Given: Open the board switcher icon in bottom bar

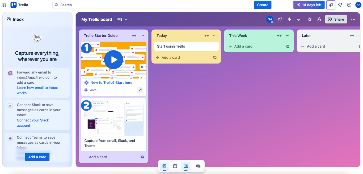Looking at the screenshot, I should tap(198, 166).
